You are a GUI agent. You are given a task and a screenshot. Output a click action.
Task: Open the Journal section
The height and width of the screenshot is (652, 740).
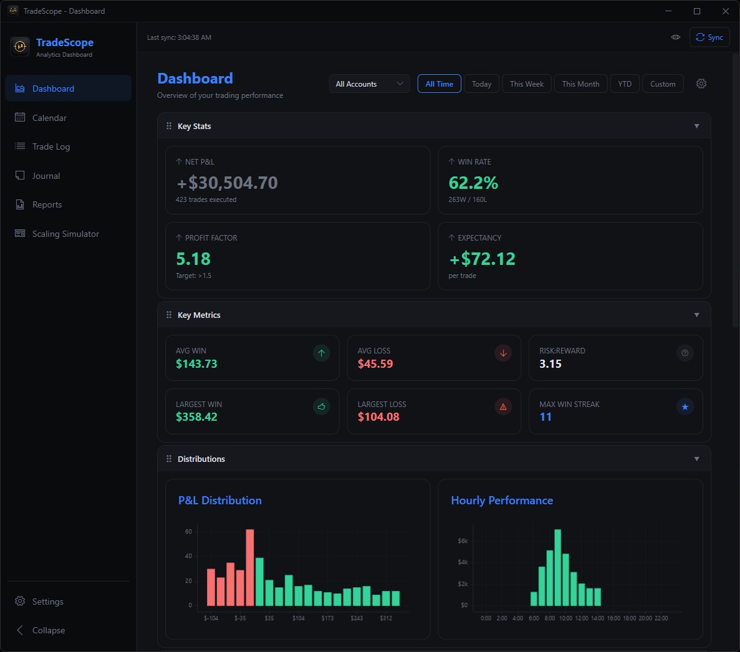[21, 175]
